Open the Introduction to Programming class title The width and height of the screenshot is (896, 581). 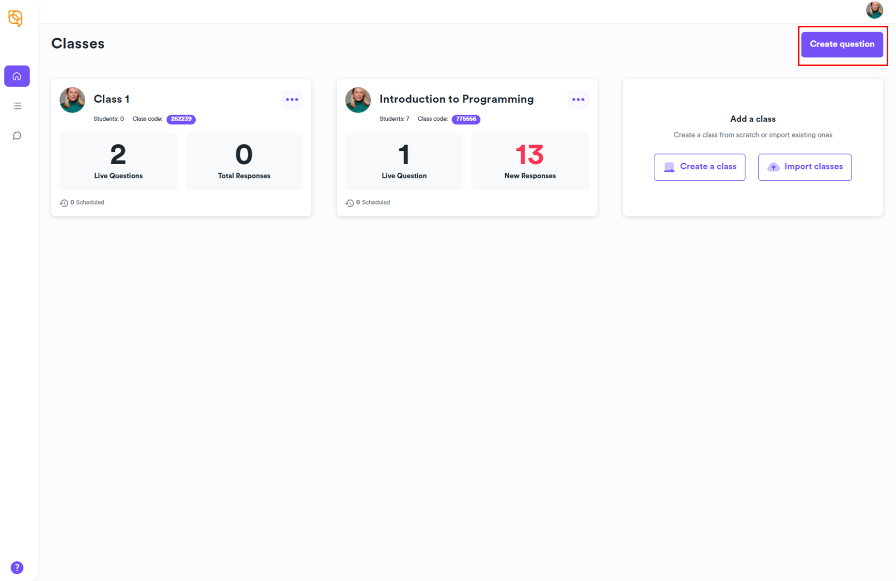457,99
